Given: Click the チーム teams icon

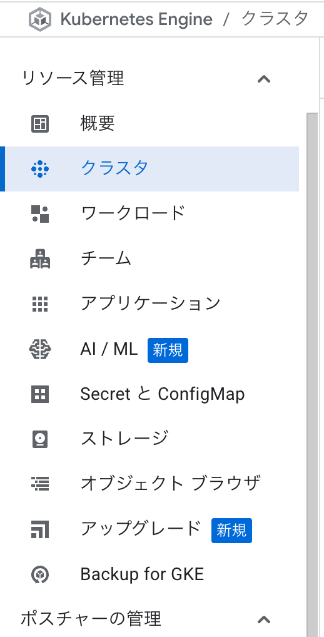Looking at the screenshot, I should pyautogui.click(x=40, y=259).
